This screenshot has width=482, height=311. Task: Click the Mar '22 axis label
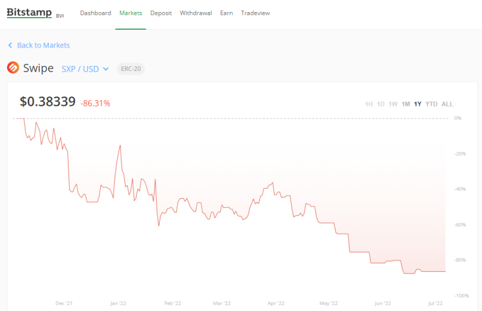click(221, 303)
